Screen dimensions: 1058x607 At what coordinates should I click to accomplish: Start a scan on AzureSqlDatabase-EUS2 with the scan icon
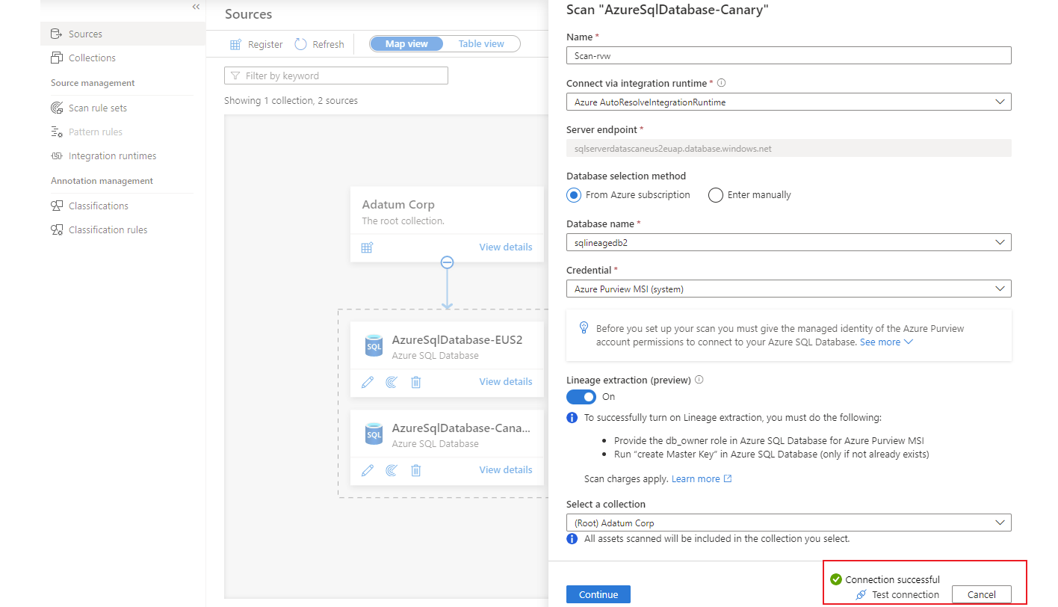[x=391, y=381]
